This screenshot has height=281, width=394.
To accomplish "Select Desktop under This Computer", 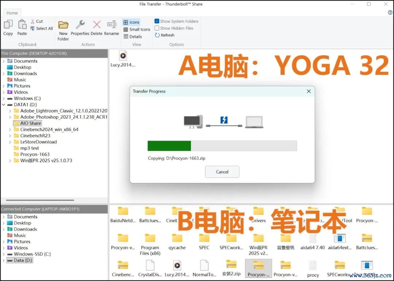I will 19,67.
